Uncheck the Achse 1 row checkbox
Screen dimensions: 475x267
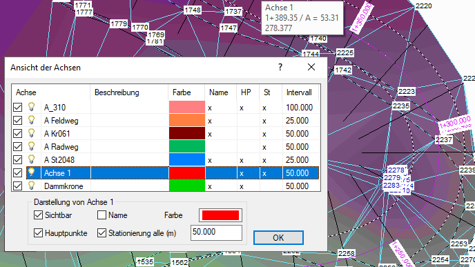[x=17, y=173]
